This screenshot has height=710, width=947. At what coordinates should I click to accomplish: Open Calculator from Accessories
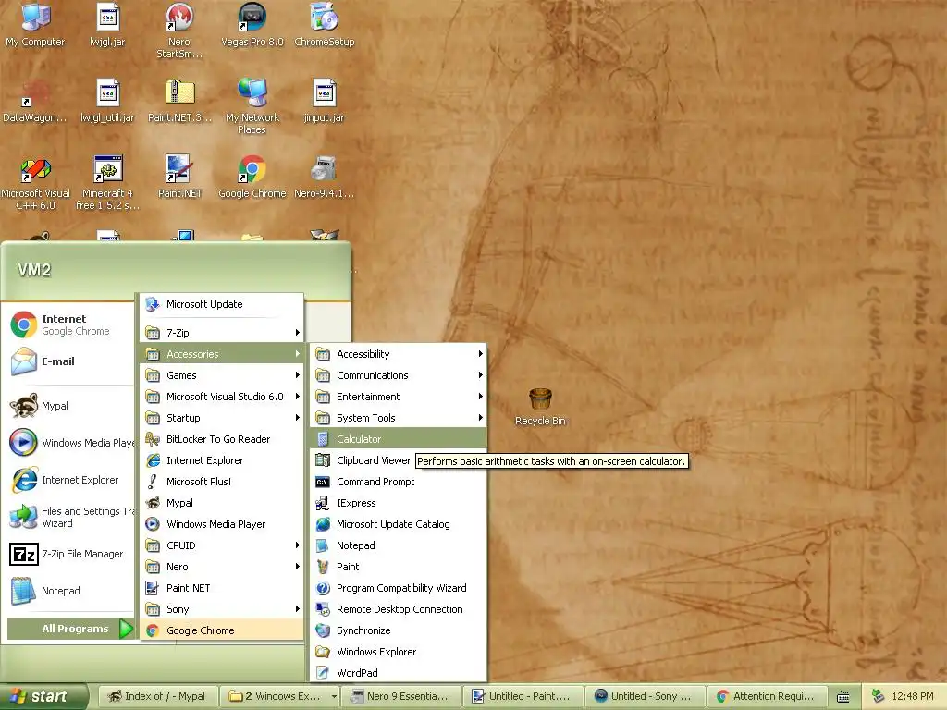tap(398, 439)
